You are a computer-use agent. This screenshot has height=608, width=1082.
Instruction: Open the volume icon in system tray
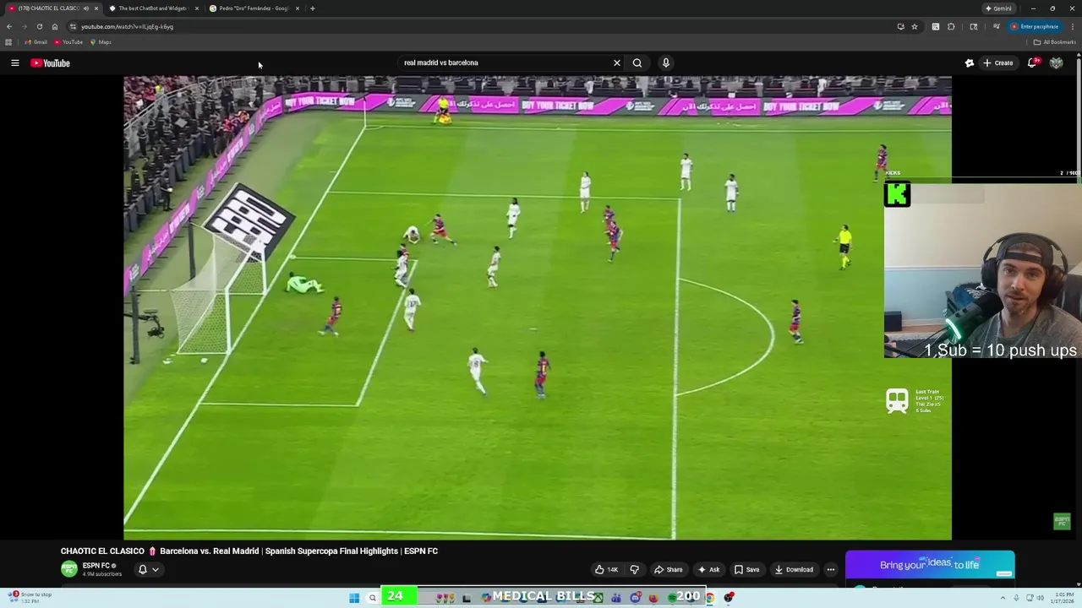[1040, 598]
